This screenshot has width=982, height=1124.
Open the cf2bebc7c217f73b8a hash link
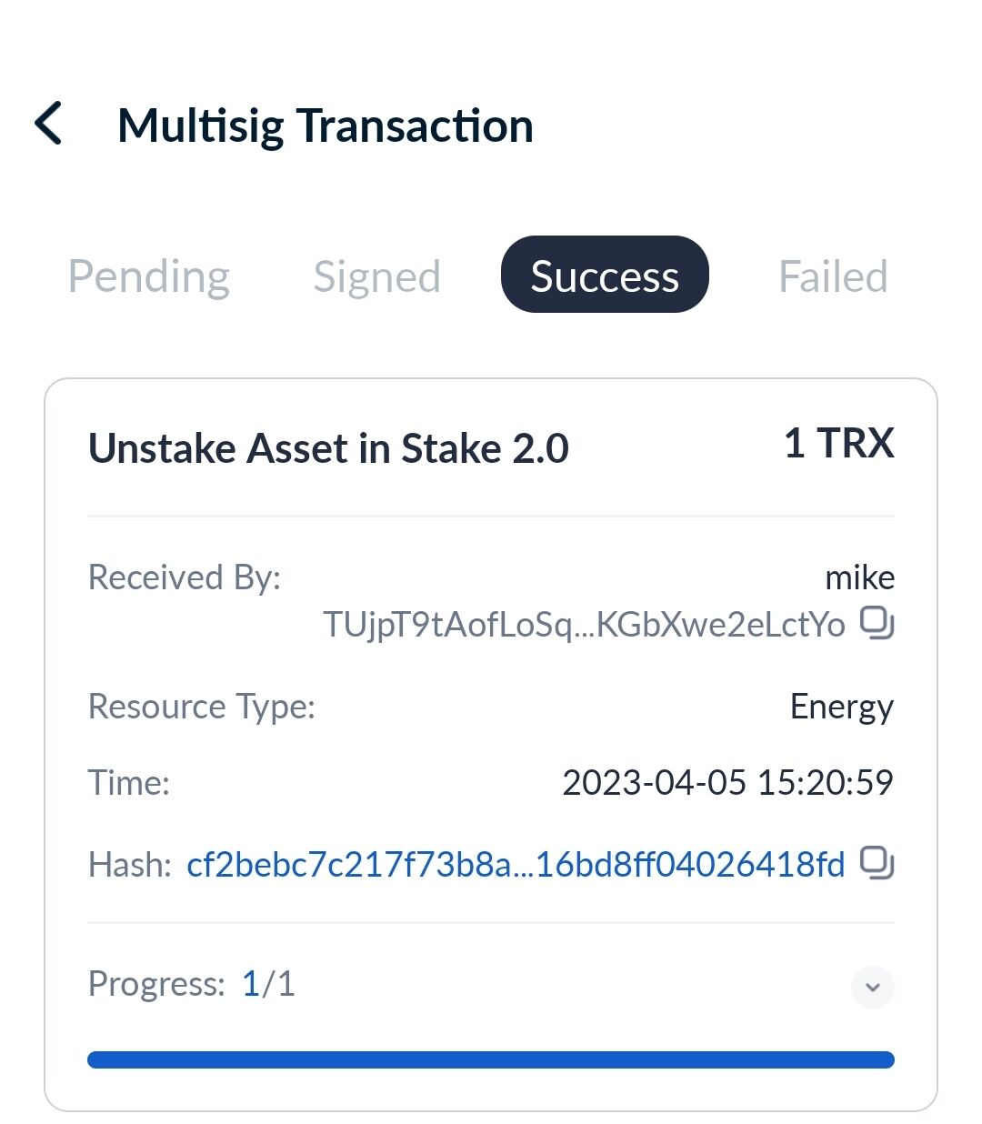click(x=516, y=864)
